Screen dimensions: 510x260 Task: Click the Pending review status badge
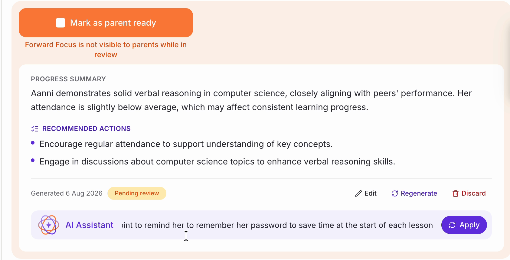[137, 193]
